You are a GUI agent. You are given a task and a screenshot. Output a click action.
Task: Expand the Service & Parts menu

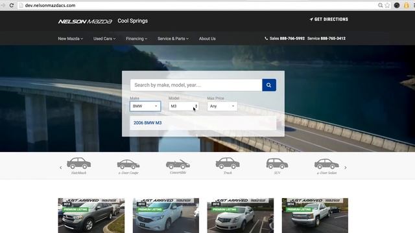173,39
